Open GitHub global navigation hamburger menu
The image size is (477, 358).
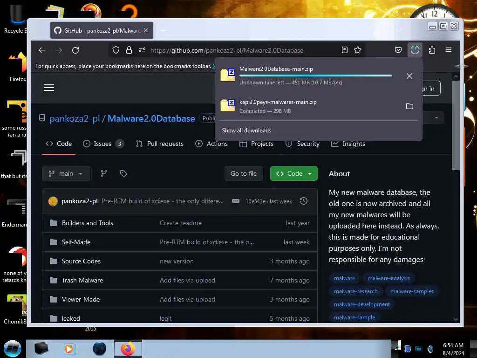click(49, 88)
